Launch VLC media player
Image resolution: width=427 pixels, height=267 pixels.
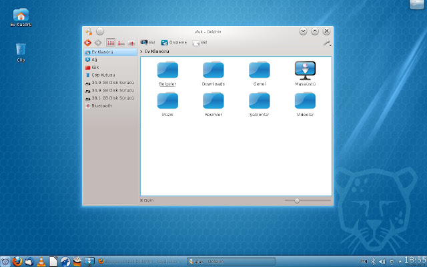41,262
